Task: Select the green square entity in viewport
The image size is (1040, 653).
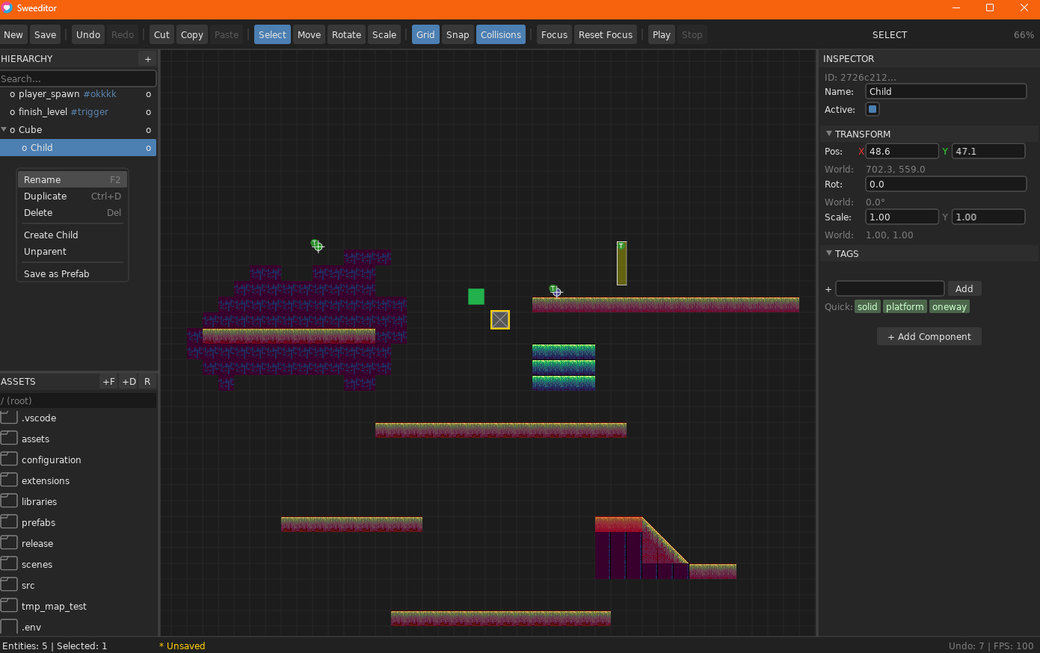Action: [476, 297]
